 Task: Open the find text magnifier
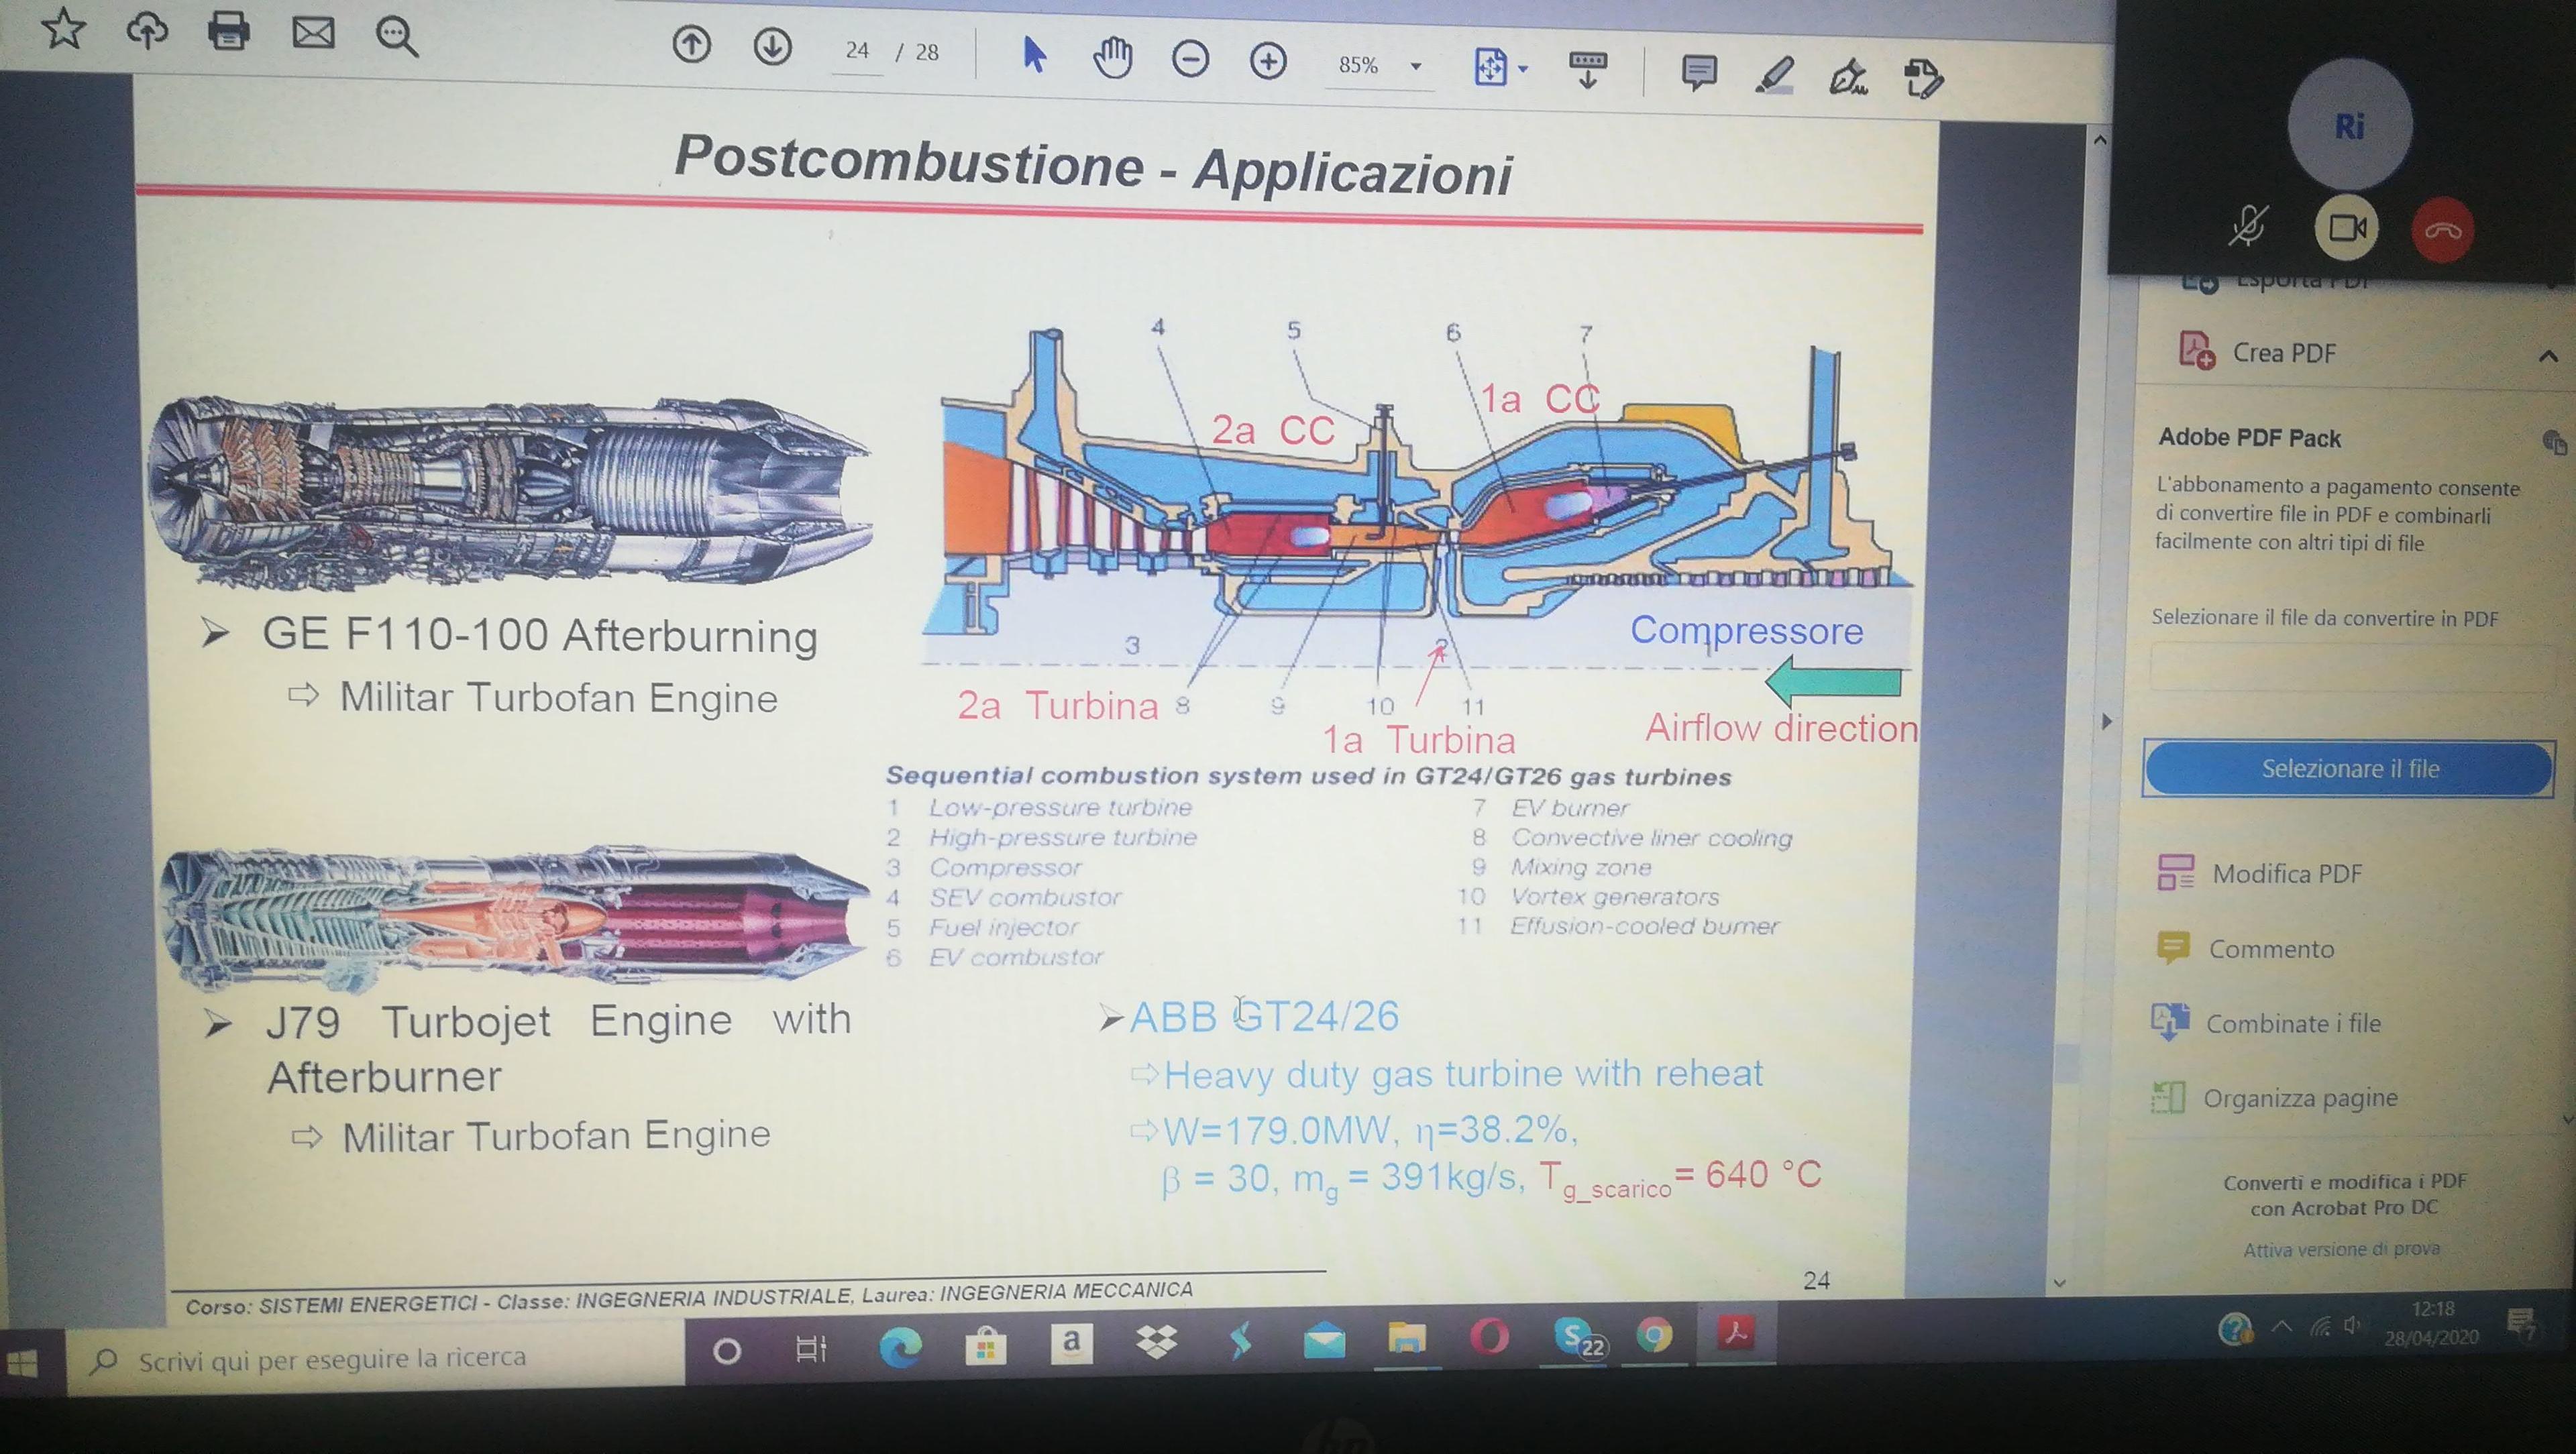[x=396, y=37]
